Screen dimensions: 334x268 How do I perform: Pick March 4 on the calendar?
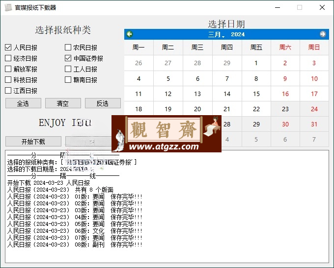tap(139, 78)
